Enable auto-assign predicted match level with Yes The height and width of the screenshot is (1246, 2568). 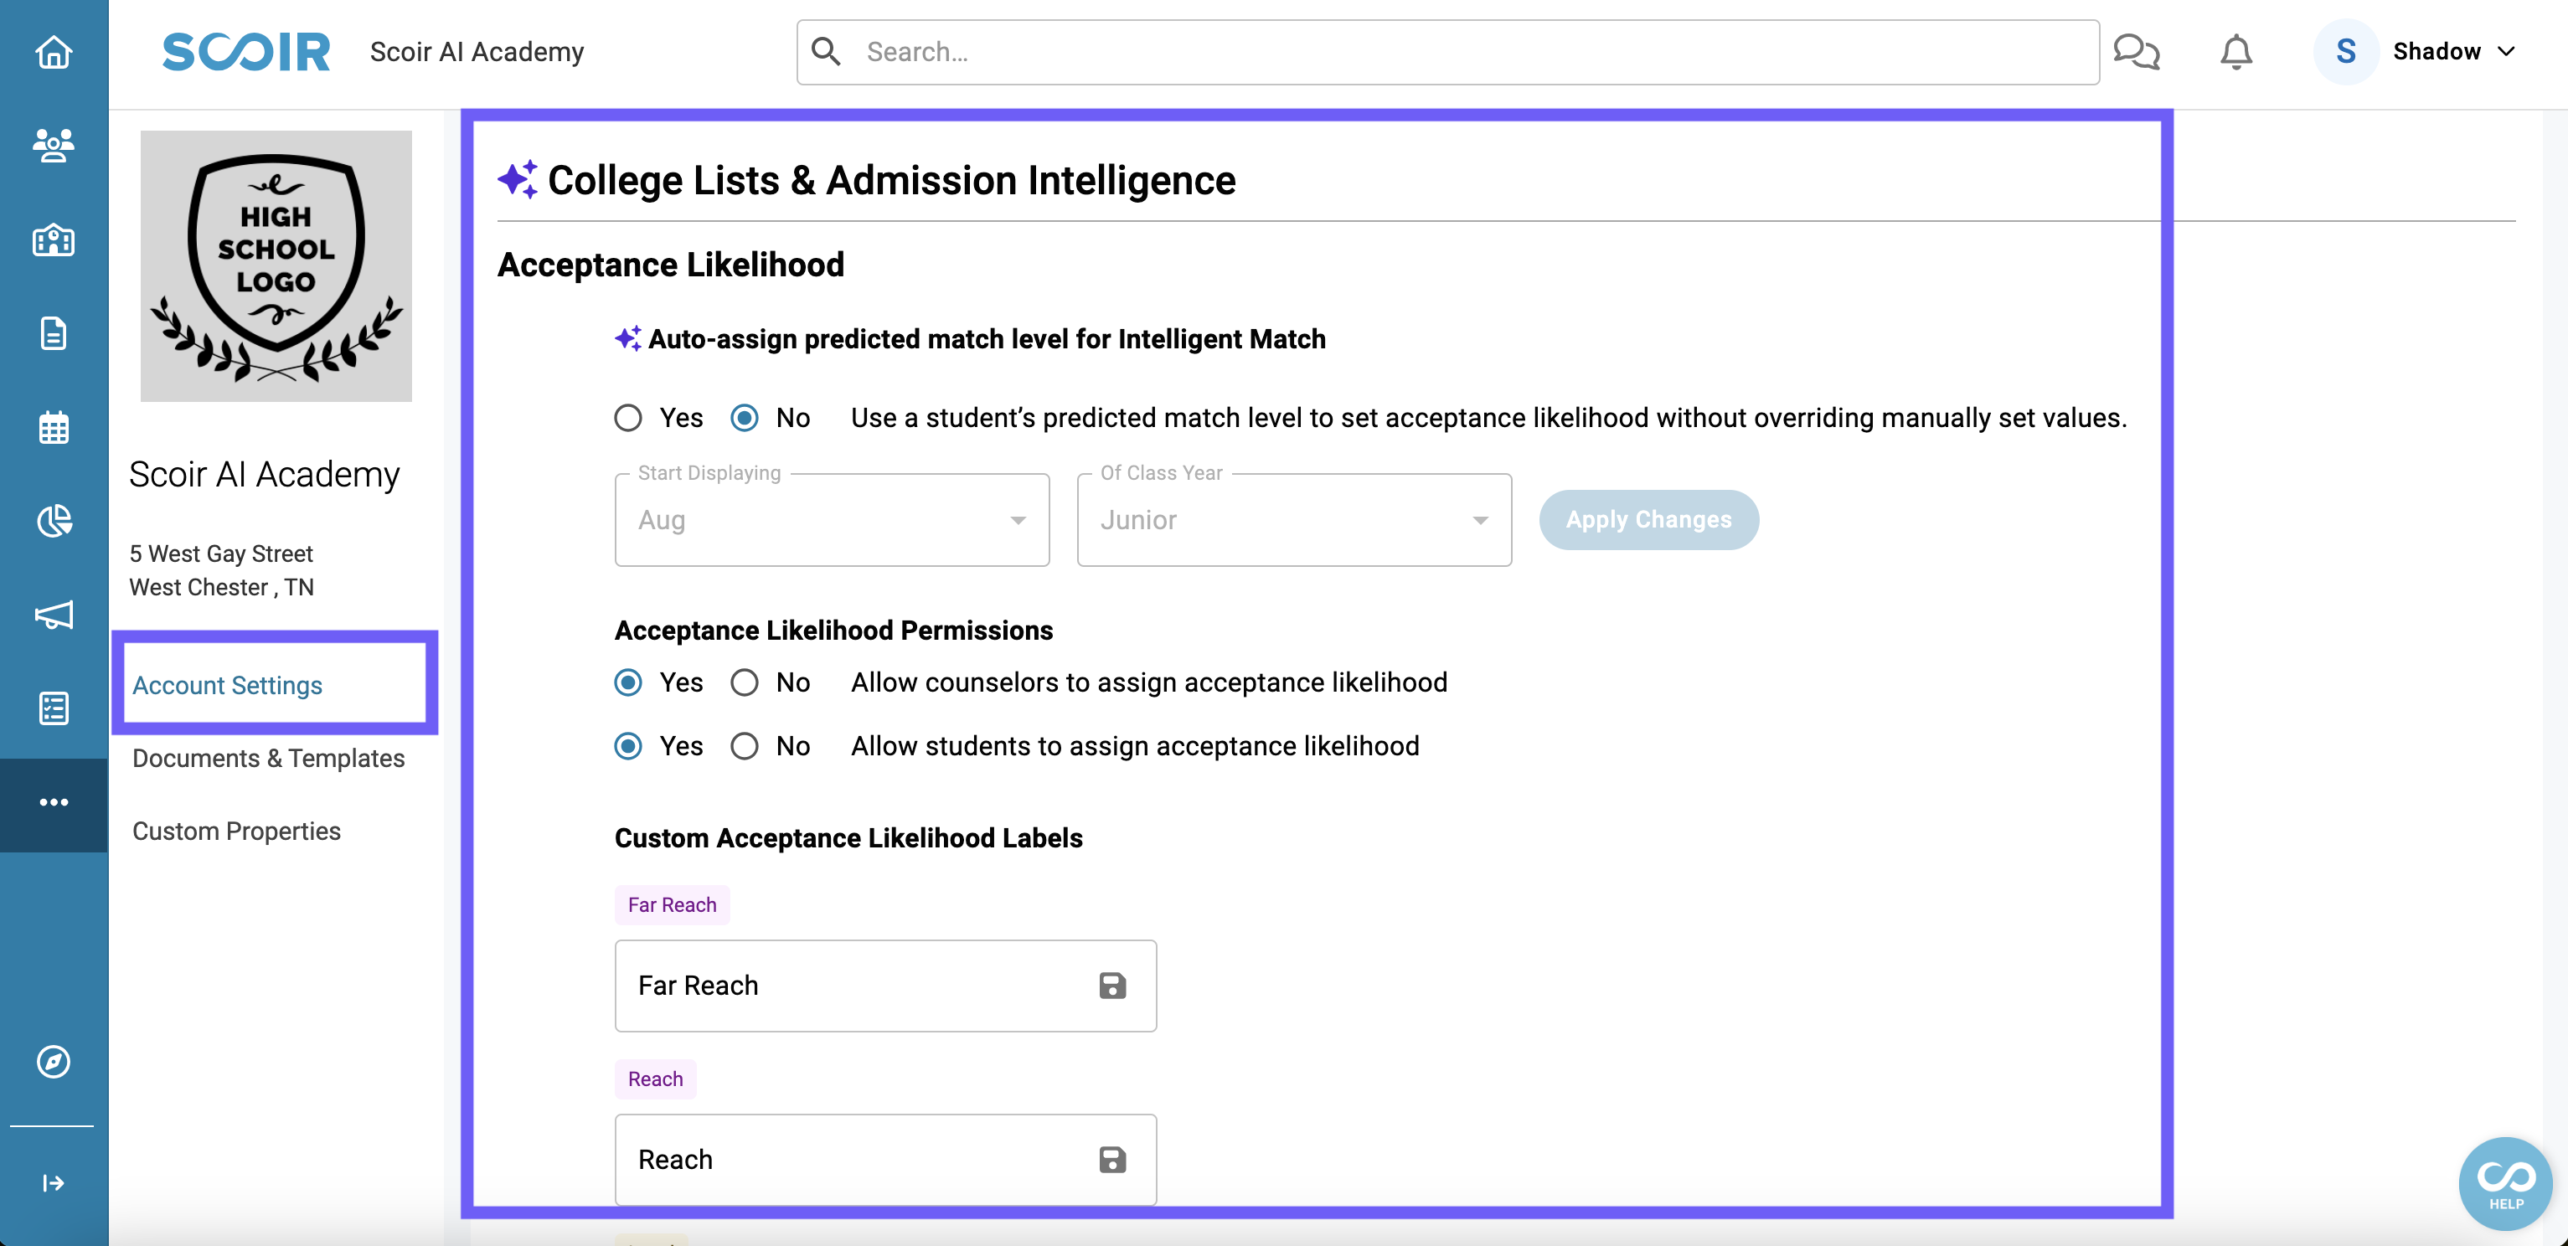click(628, 418)
